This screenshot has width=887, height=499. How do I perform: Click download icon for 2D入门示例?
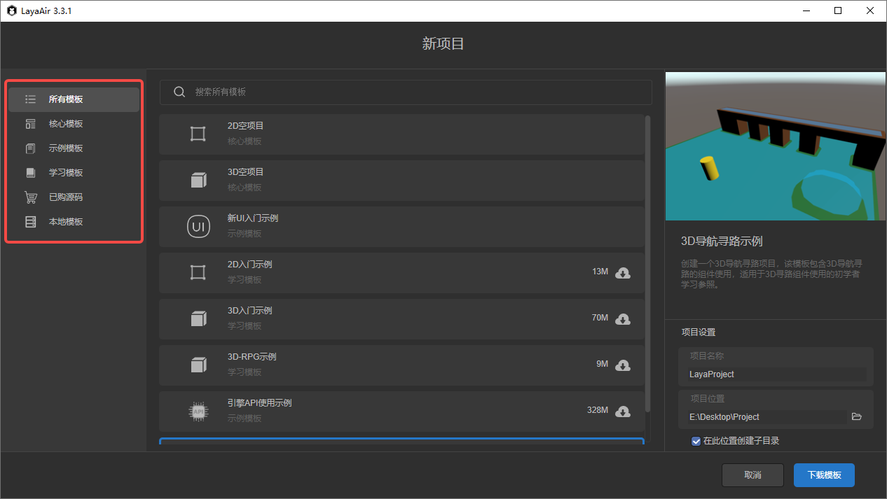622,272
